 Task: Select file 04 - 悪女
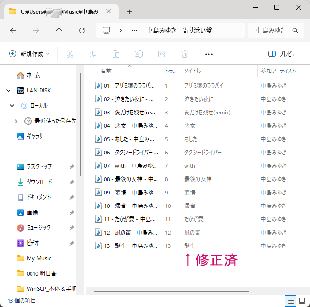[x=126, y=126]
